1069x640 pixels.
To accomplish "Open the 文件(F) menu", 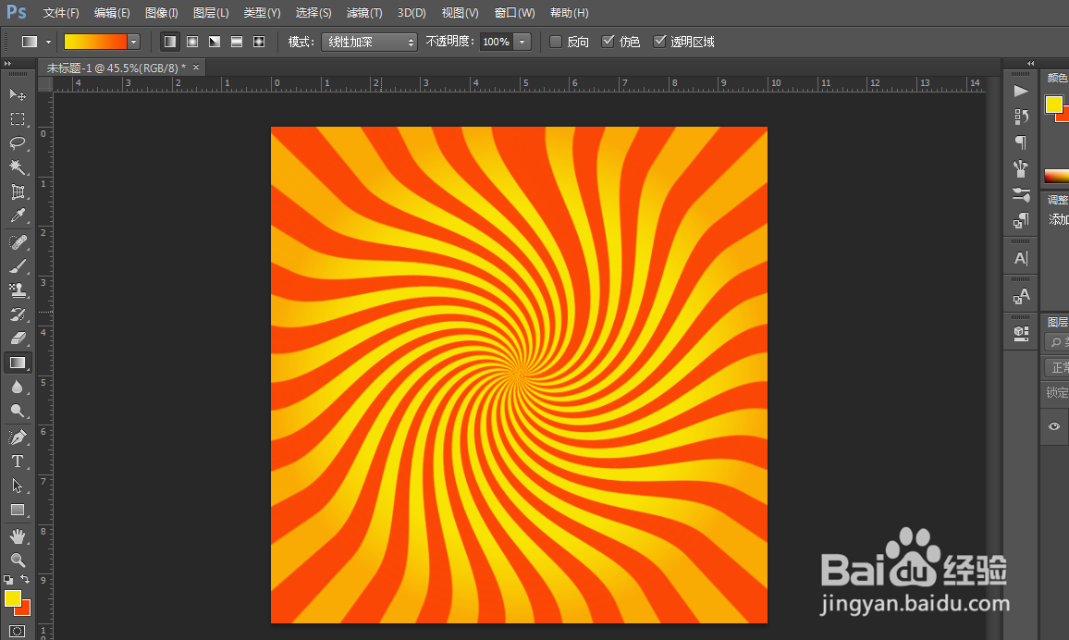I will [x=61, y=13].
